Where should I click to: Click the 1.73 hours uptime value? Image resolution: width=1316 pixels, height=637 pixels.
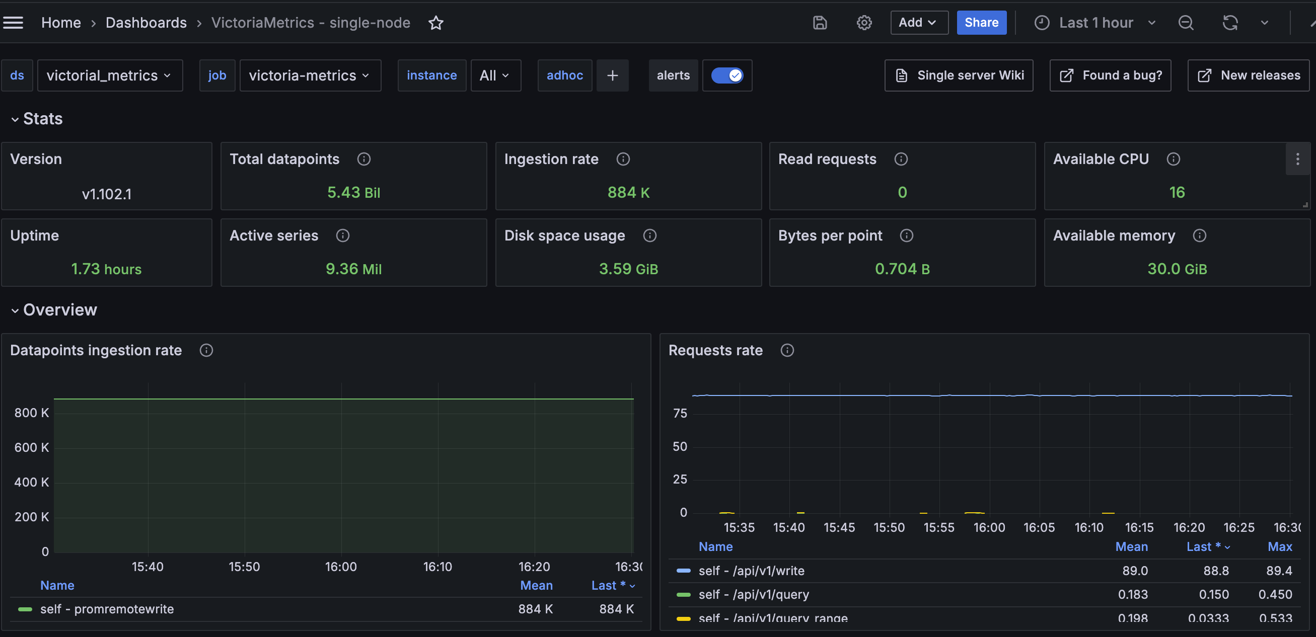(106, 269)
